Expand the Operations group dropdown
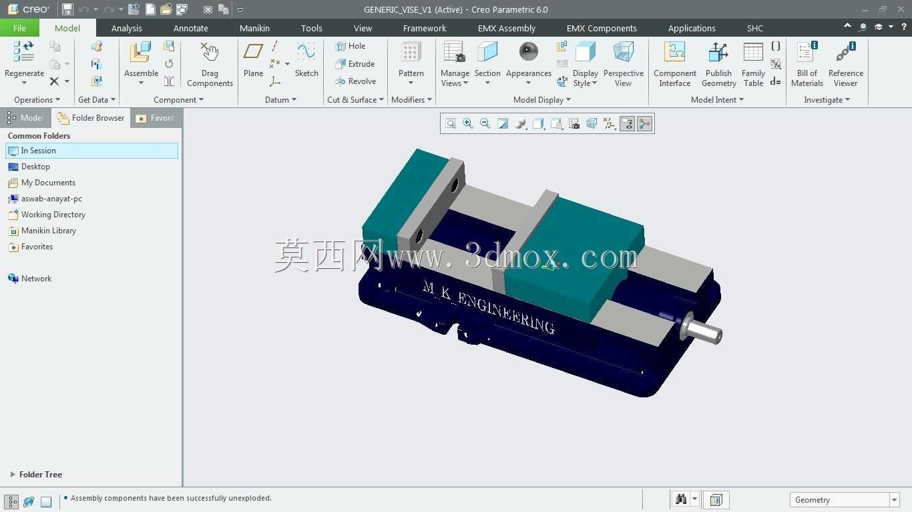 pos(37,100)
